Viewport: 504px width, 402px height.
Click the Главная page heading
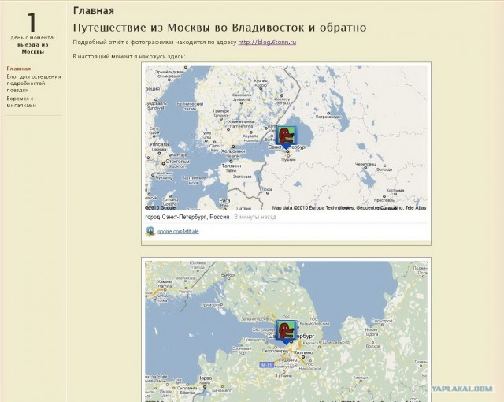[x=94, y=10]
